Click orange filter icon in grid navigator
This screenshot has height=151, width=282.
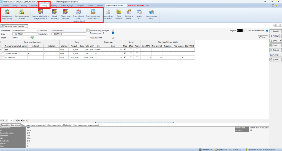click(x=26, y=120)
